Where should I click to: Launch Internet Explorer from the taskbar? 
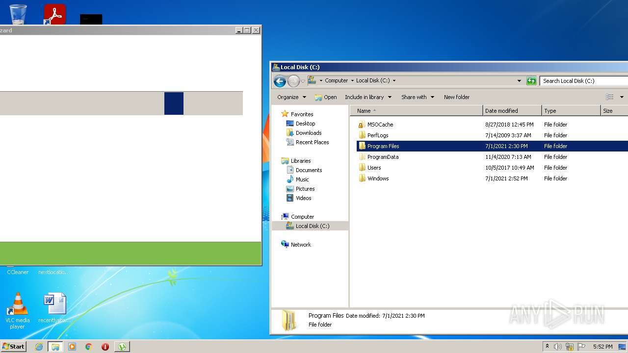[x=39, y=347]
